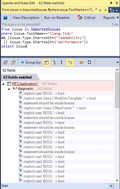The width and height of the screenshot is (120, 189).
Task: Collapse the diagnostic tree node
Action: (9, 89)
